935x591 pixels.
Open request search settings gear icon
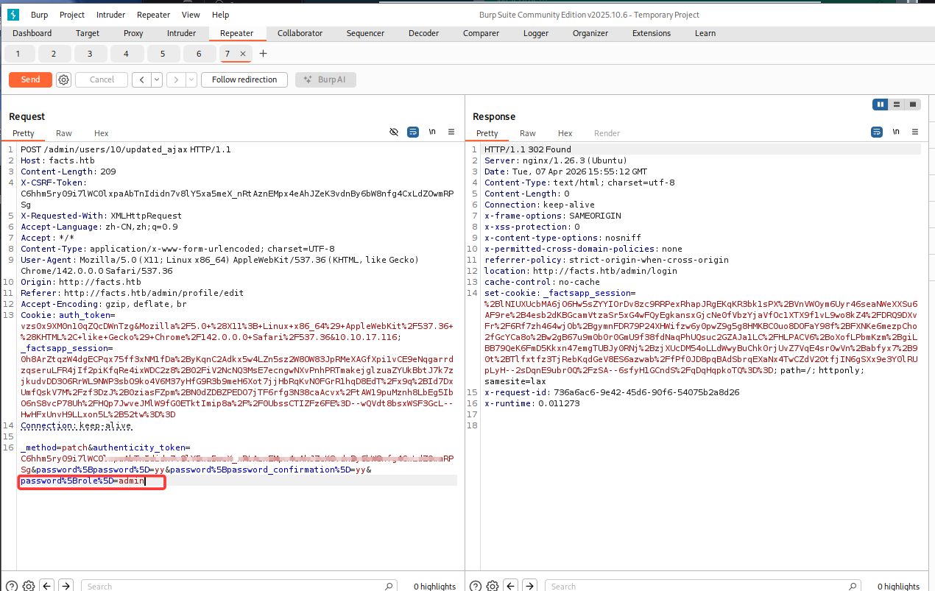click(x=29, y=586)
